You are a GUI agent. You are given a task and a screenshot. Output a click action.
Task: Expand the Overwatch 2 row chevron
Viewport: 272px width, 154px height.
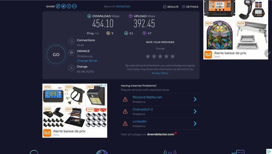[195, 111]
